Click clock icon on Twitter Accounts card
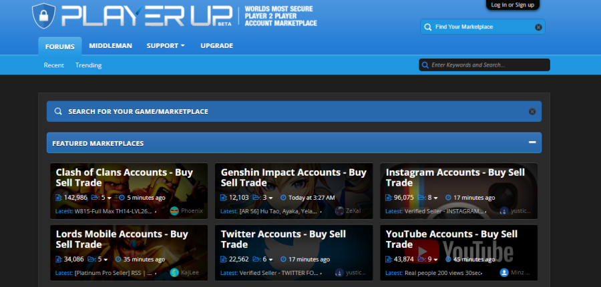The image size is (601, 287). tap(283, 260)
